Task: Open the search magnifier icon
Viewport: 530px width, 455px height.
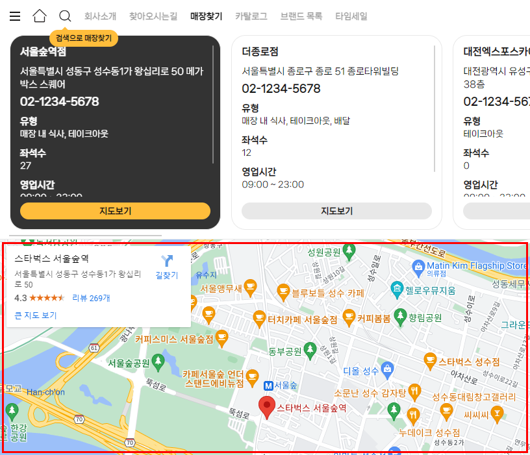Action: (65, 16)
